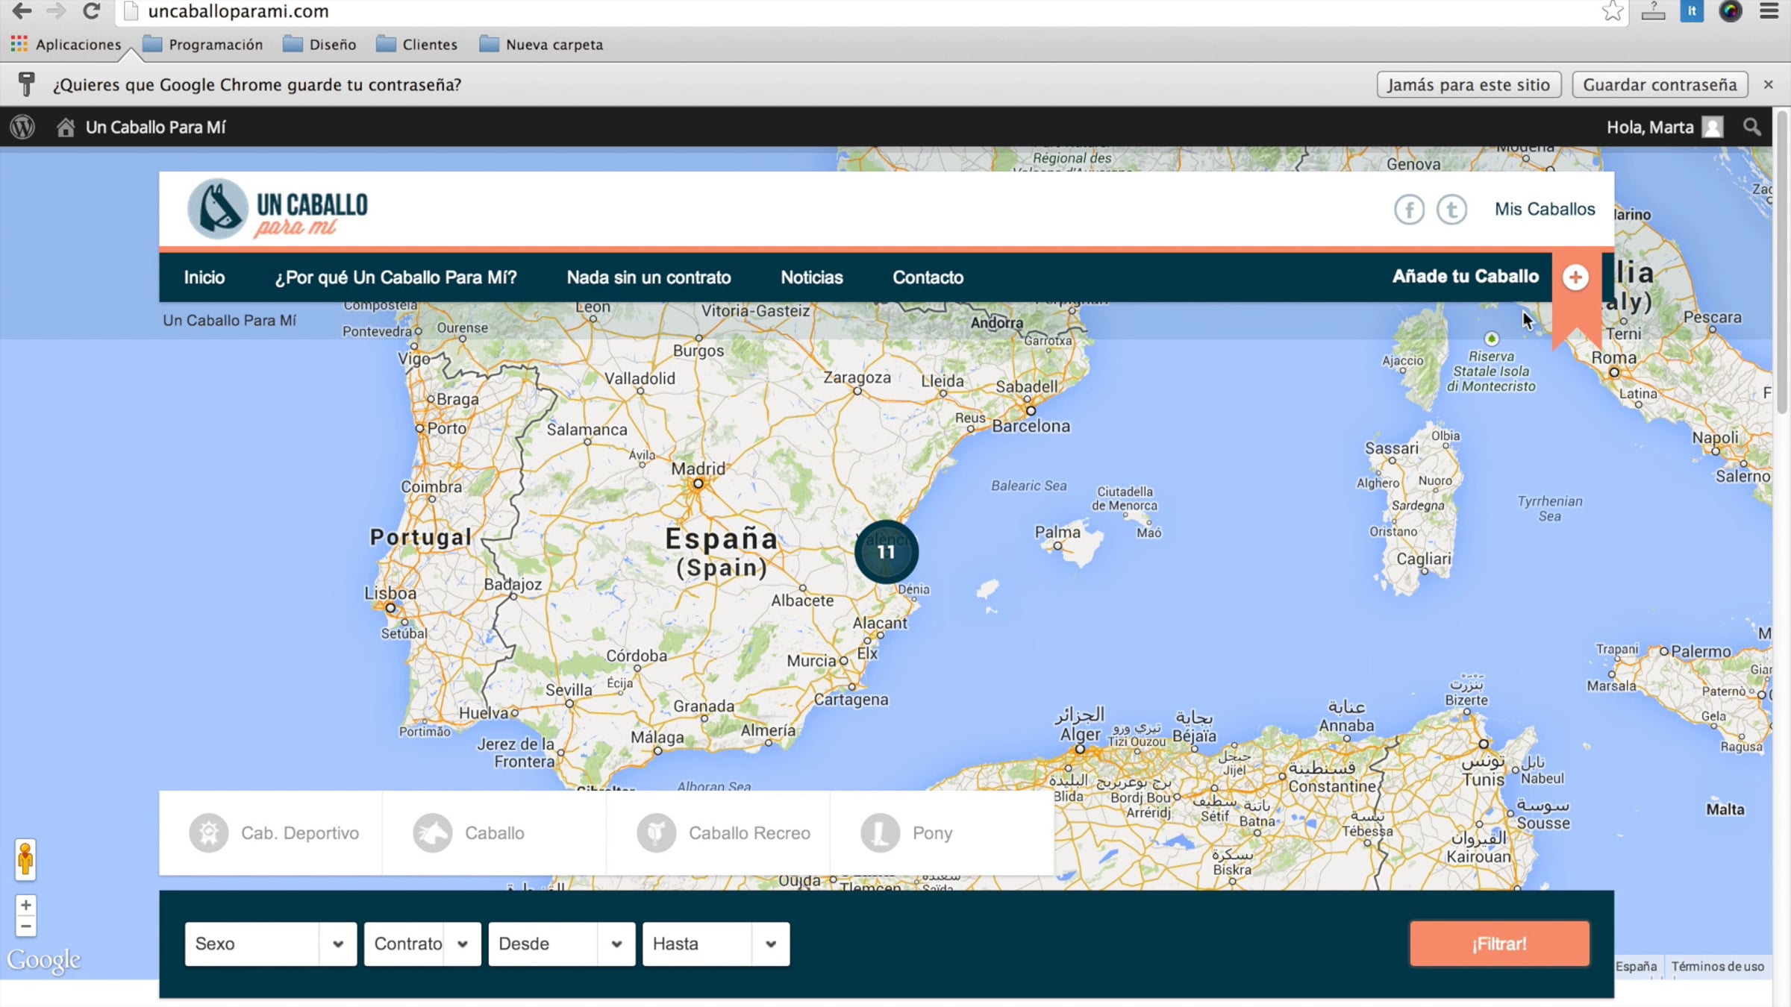Click Guardar contraseña button
Screen dimensions: 1791x1007
pos(1660,84)
